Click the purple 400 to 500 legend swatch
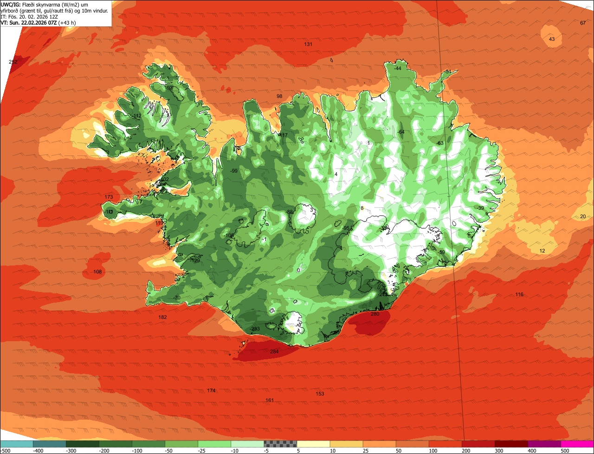Image resolution: width=594 pixels, height=454 pixels. pyautogui.click(x=544, y=444)
